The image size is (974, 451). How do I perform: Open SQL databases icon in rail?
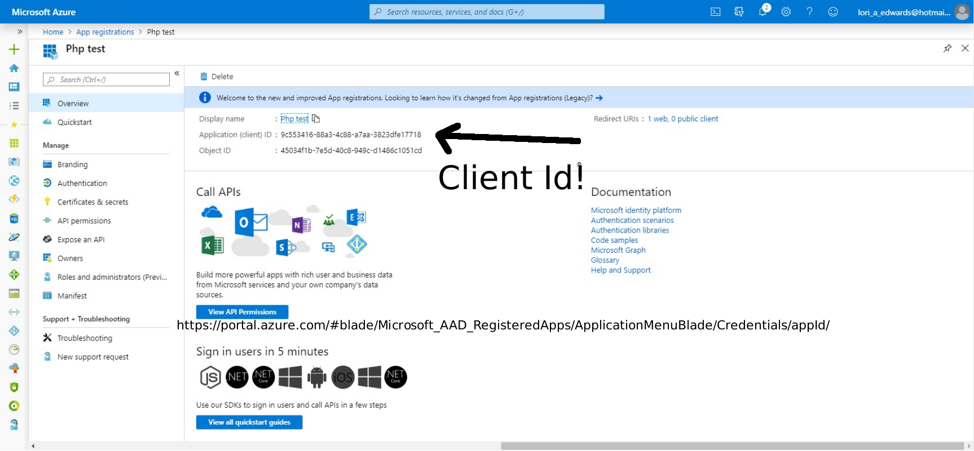(14, 218)
